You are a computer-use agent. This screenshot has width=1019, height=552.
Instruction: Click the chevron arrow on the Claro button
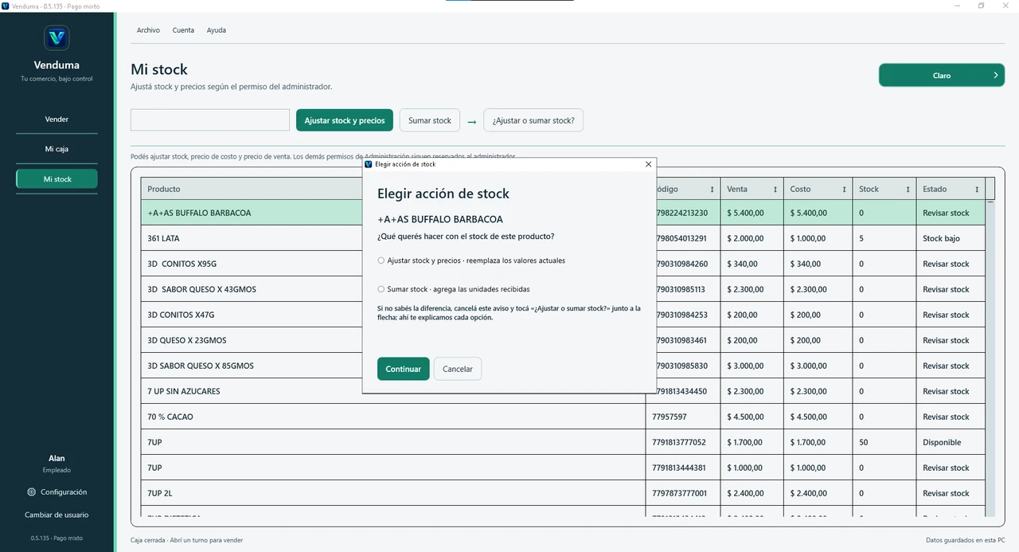click(995, 76)
